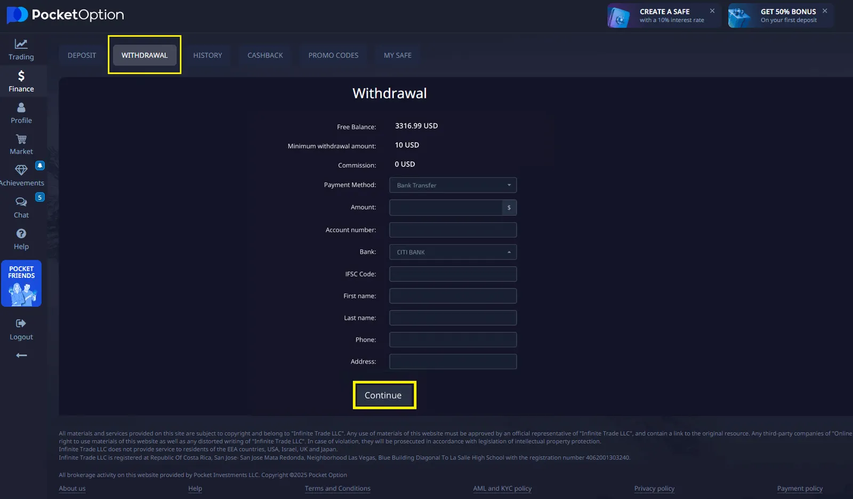Open the Pocket Friends promo thumbnail

pyautogui.click(x=21, y=284)
